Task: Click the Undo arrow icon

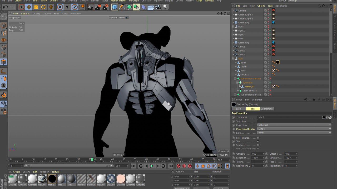Action: [x=5, y=7]
